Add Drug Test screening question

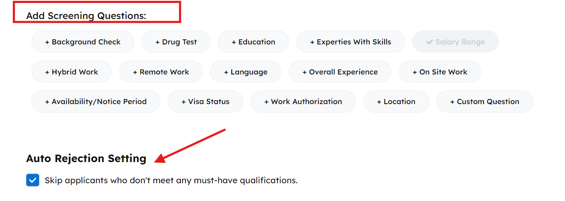tap(176, 42)
